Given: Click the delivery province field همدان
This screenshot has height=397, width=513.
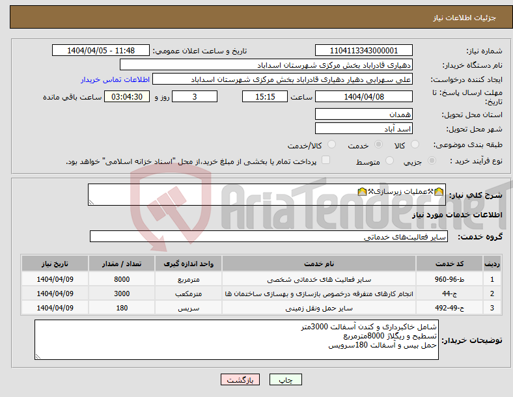Looking at the screenshot, I should (x=363, y=115).
